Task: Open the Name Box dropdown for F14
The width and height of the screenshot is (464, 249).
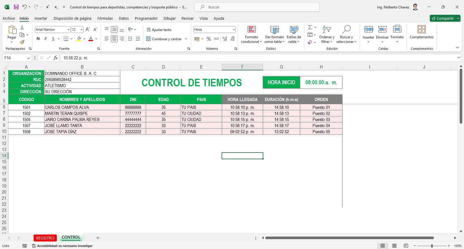Action: (28, 58)
